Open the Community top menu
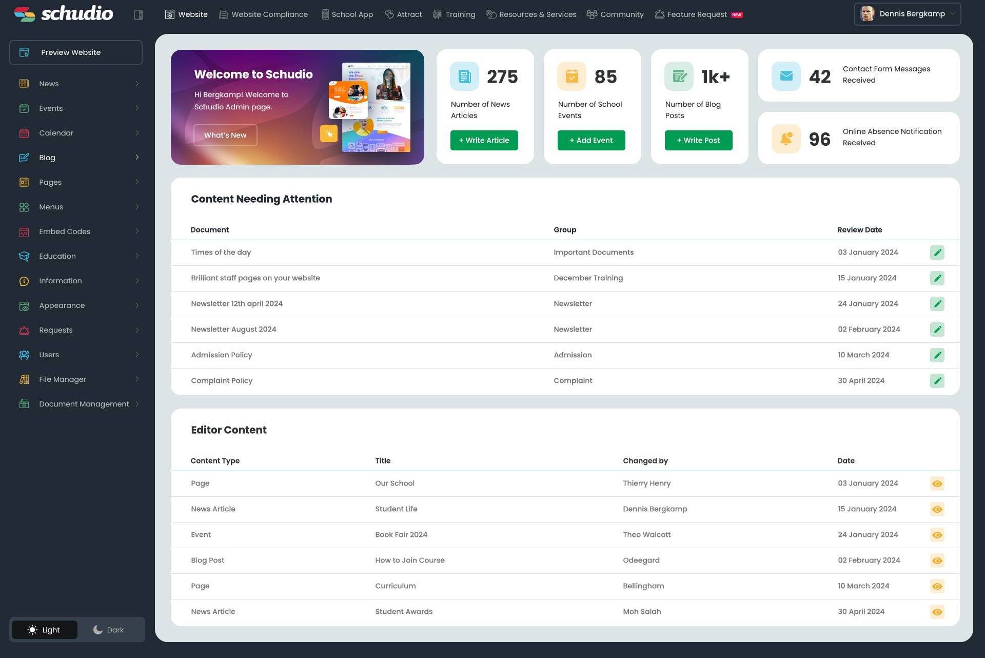This screenshot has width=985, height=658. [x=615, y=14]
